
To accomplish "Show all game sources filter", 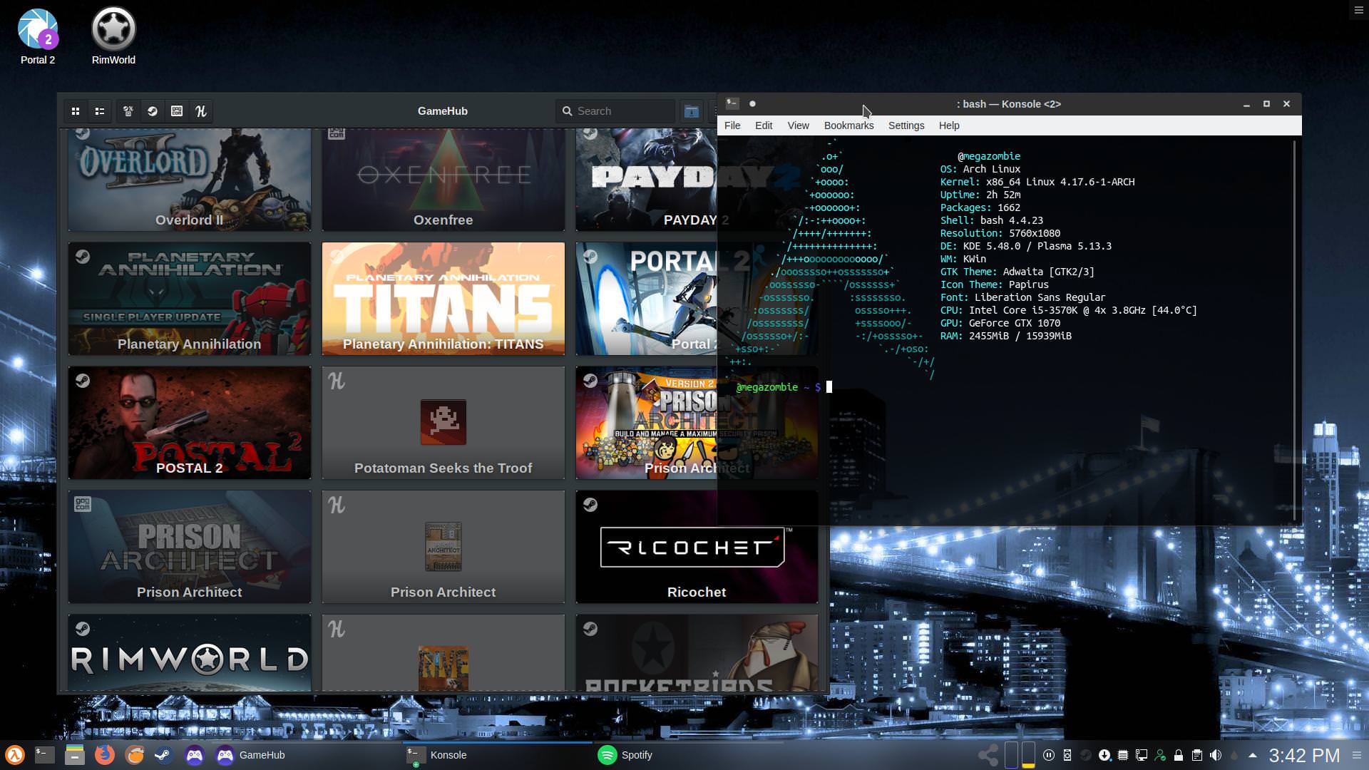I will [x=128, y=111].
